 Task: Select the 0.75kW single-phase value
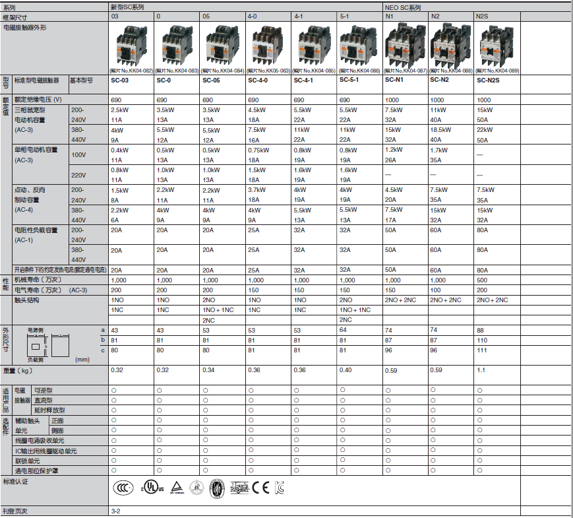(258, 150)
